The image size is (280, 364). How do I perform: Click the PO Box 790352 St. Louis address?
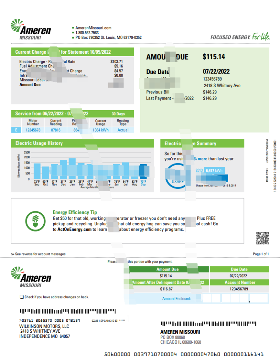coord(108,37)
